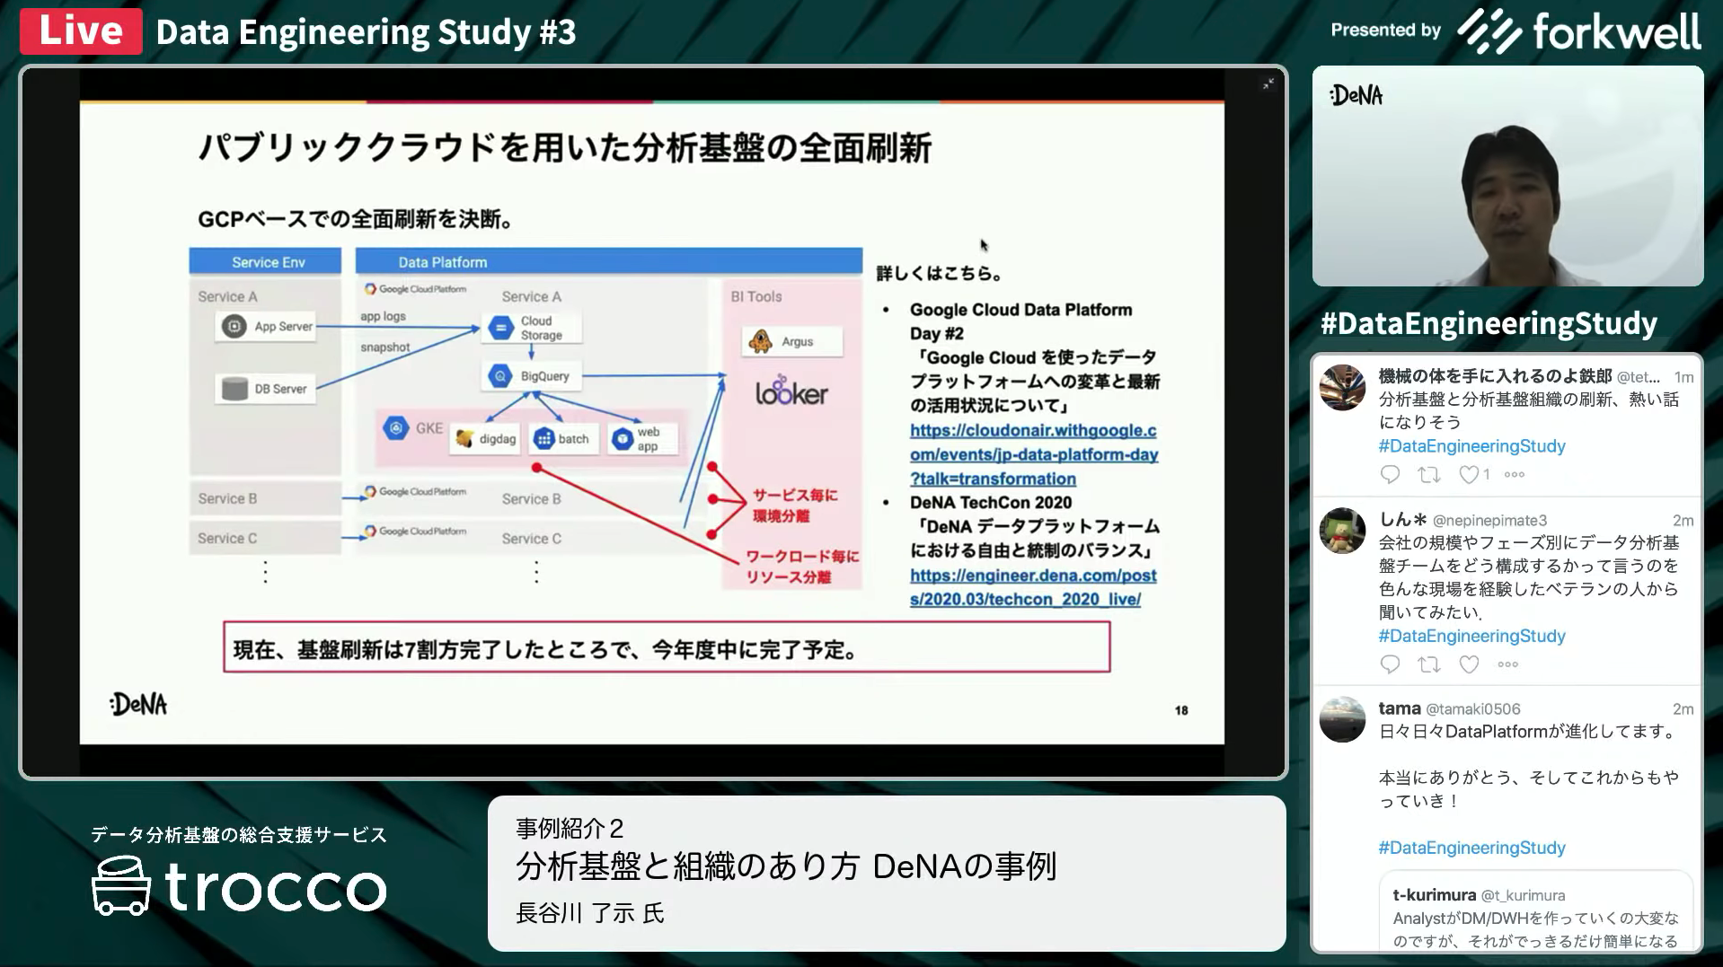Click the speaker name 長谷川 了示 氏
Viewport: 1723px width, 967px height.
pyautogui.click(x=590, y=913)
